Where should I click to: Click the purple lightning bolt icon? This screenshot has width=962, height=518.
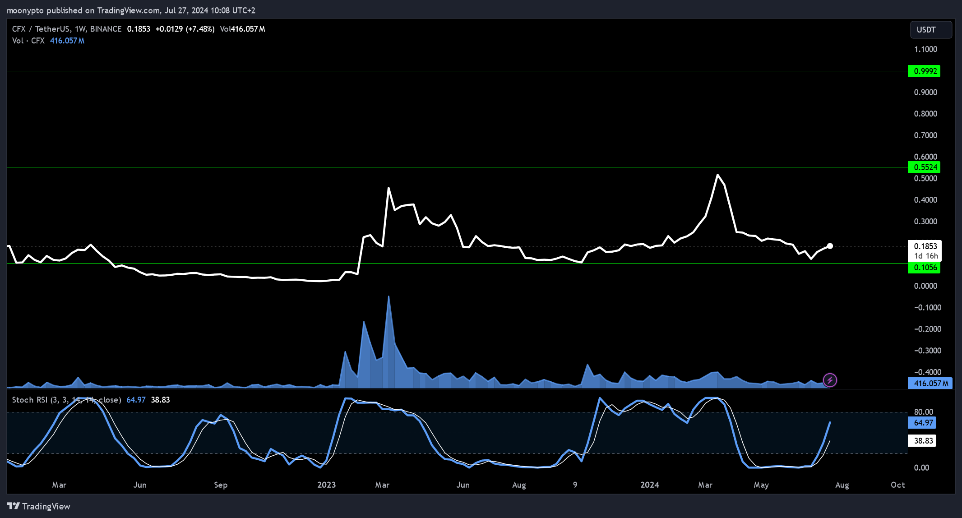pyautogui.click(x=830, y=380)
